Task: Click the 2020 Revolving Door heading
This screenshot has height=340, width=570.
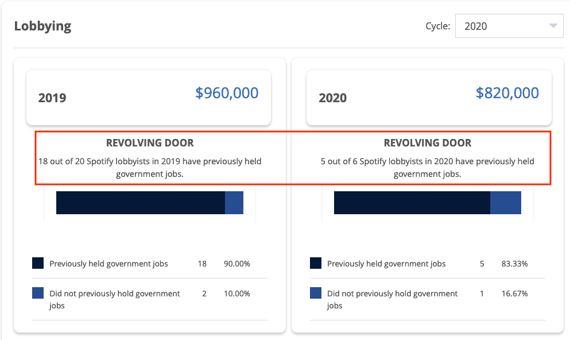Action: [x=428, y=143]
